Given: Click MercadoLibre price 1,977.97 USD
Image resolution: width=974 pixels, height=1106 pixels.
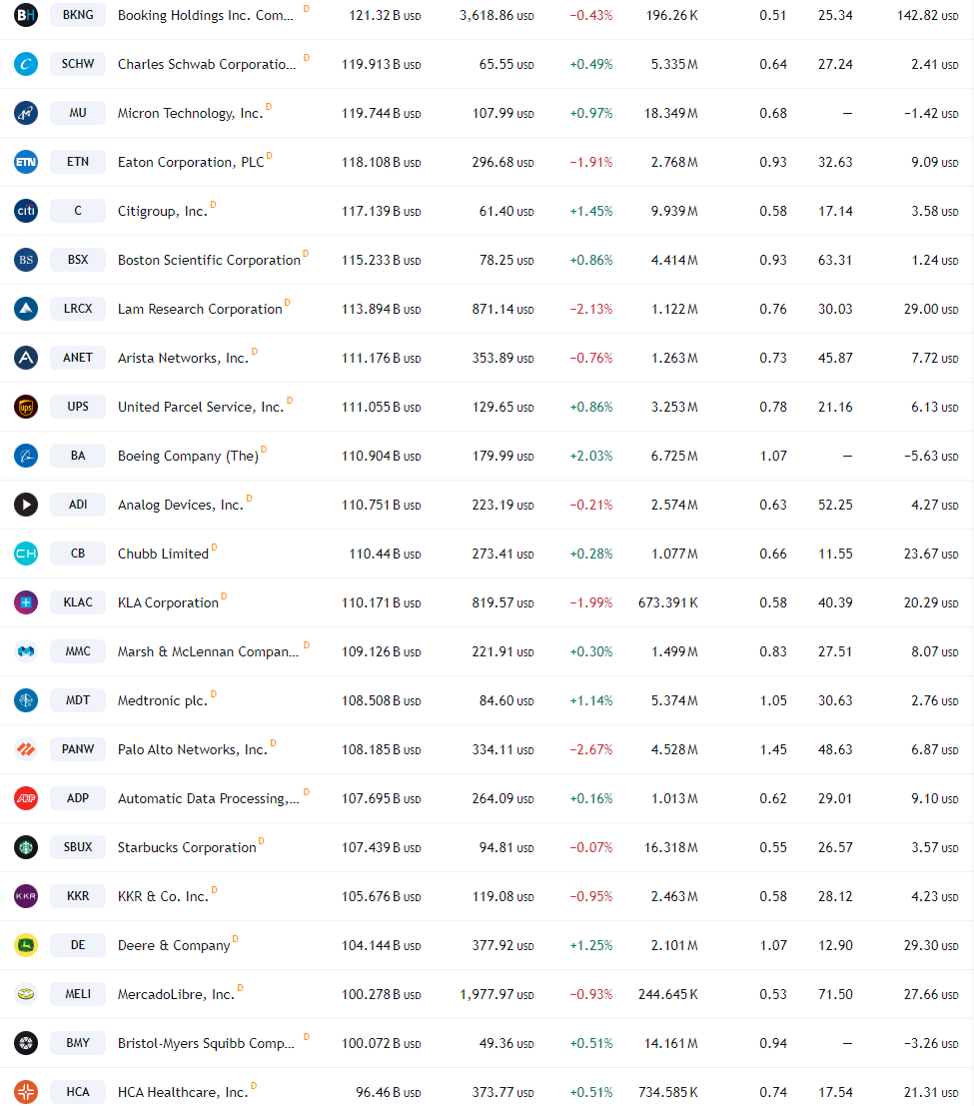Looking at the screenshot, I should pos(496,994).
